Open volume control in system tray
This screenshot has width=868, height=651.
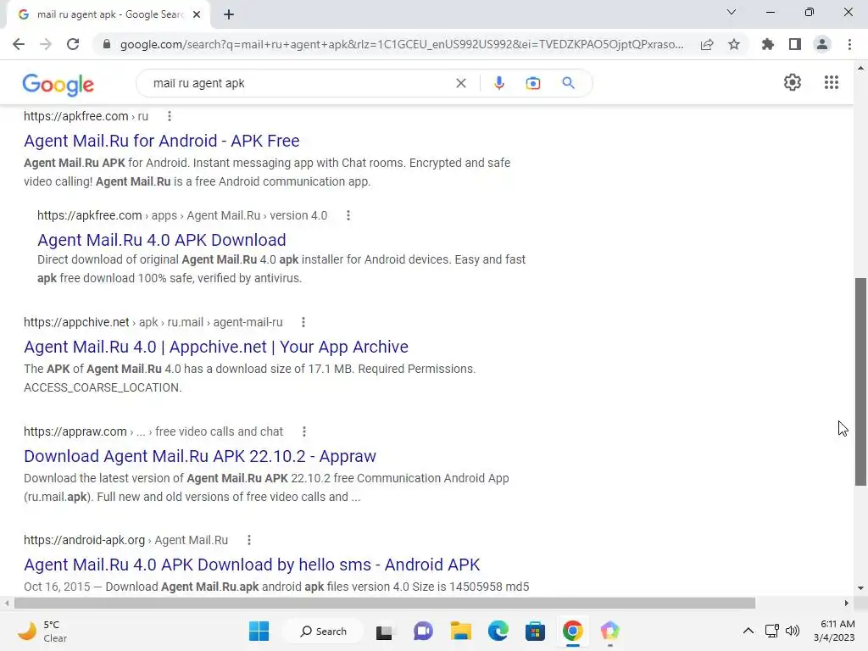tap(793, 631)
